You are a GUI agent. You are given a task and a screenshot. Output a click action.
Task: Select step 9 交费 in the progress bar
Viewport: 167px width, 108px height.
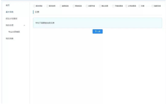(x=141, y=6)
